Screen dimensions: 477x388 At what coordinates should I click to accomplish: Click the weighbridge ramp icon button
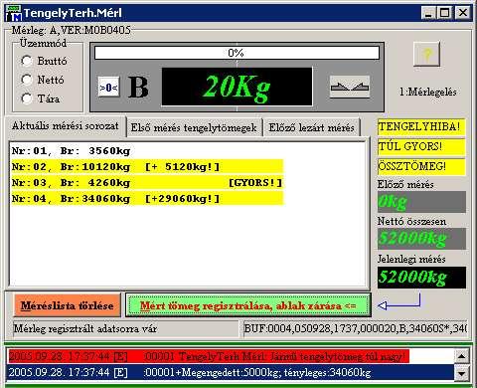pyautogui.click(x=350, y=87)
